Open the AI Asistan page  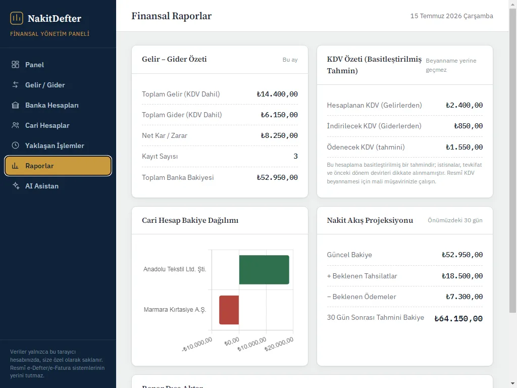coord(58,186)
